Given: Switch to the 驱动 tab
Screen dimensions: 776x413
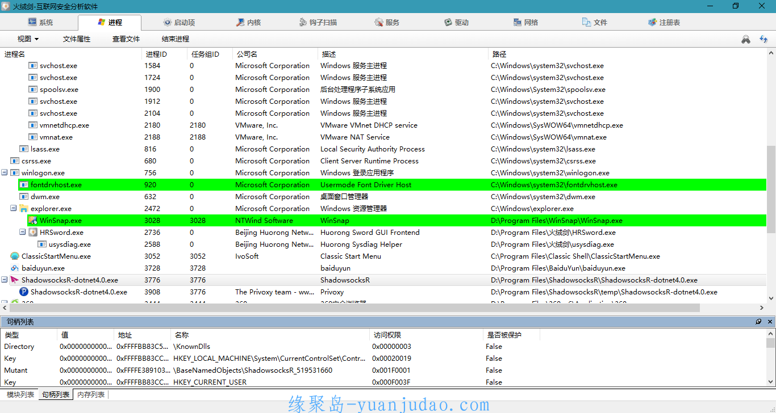Looking at the screenshot, I should [x=456, y=22].
